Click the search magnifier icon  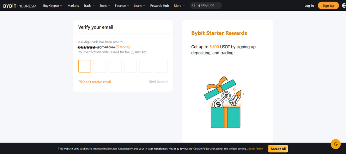[x=194, y=6]
